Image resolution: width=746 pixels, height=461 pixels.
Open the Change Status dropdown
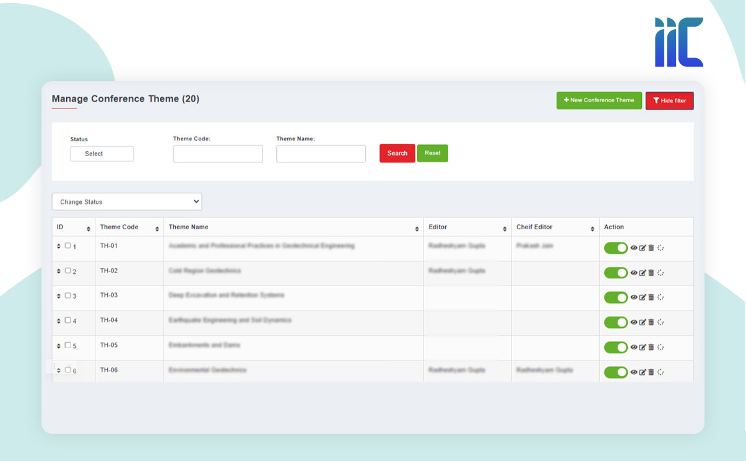pos(127,202)
